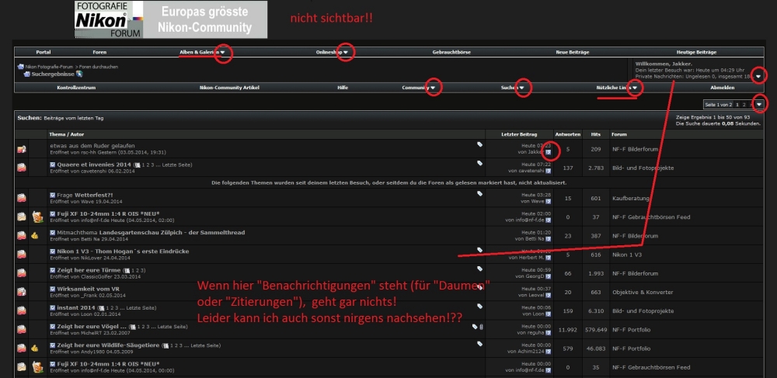Open page 3 of 'Zeigt her eure Türme'
Viewport: 777px width, 378px height.
pos(143,270)
